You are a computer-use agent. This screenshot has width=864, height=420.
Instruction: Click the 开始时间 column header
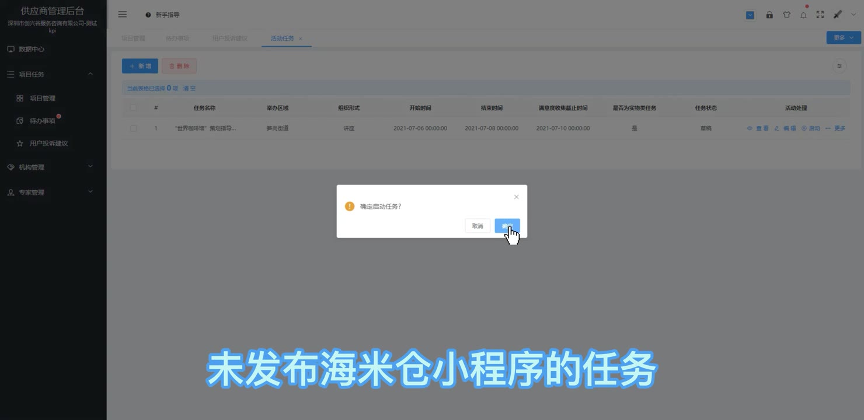420,108
